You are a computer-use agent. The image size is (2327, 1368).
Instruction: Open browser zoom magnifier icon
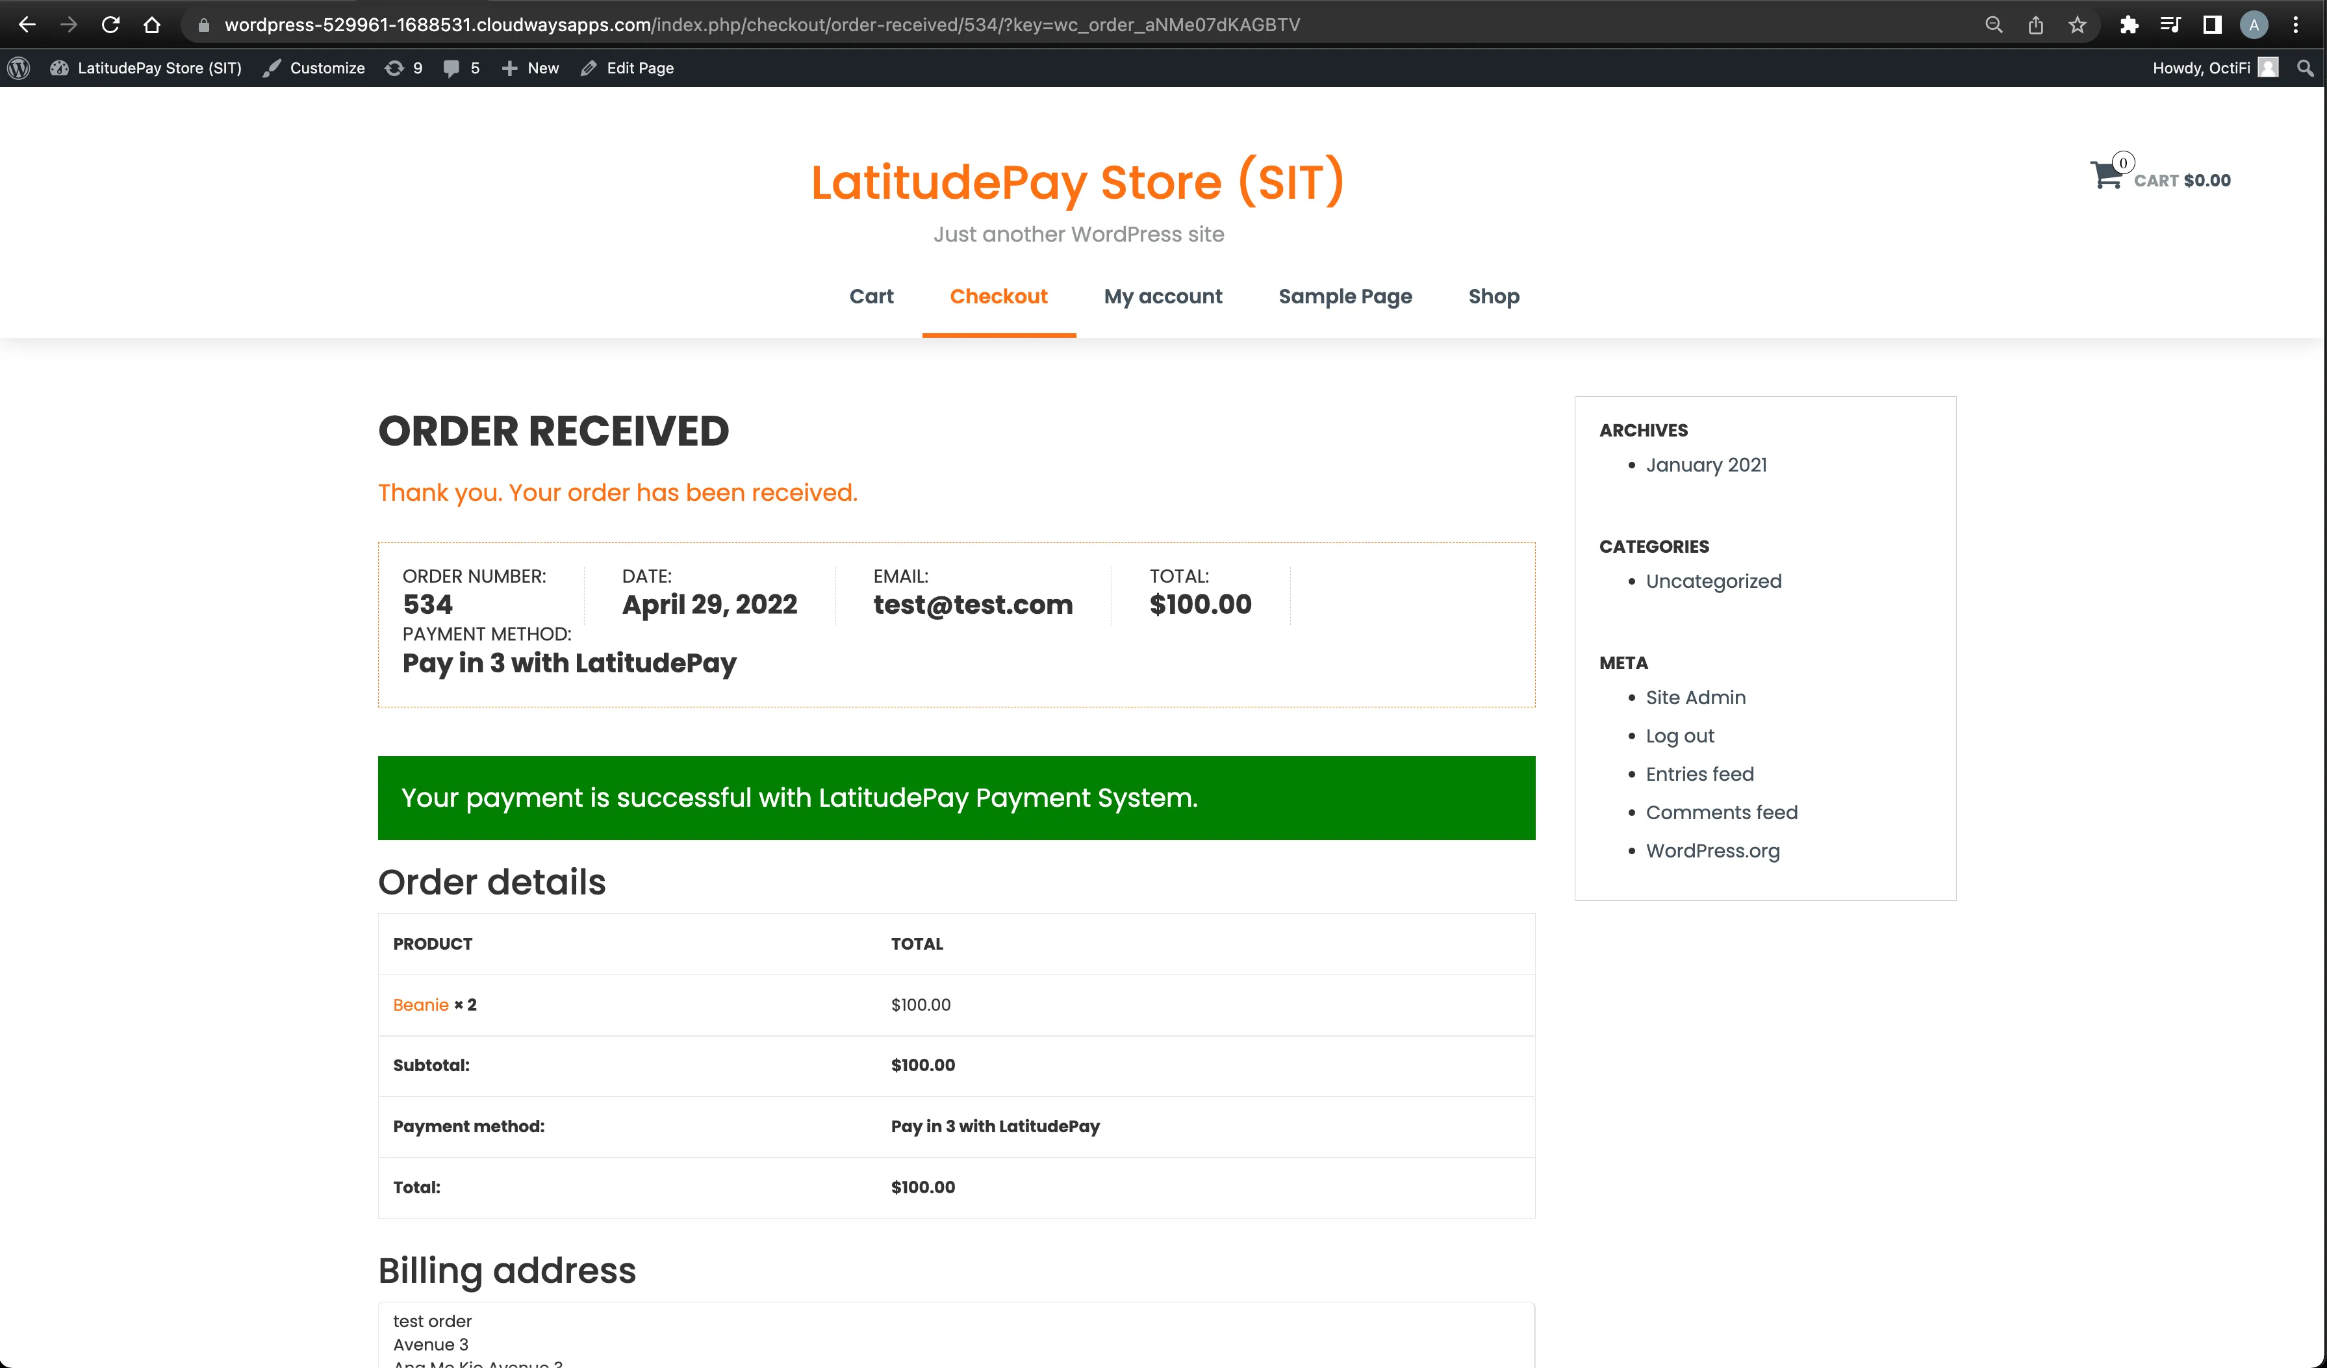point(1994,25)
